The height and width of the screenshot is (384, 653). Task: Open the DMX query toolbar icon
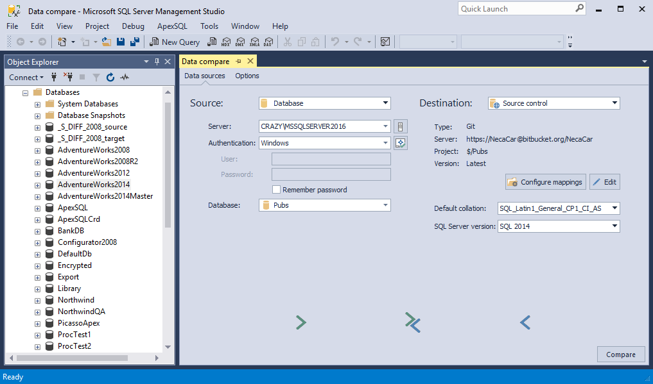click(240, 42)
